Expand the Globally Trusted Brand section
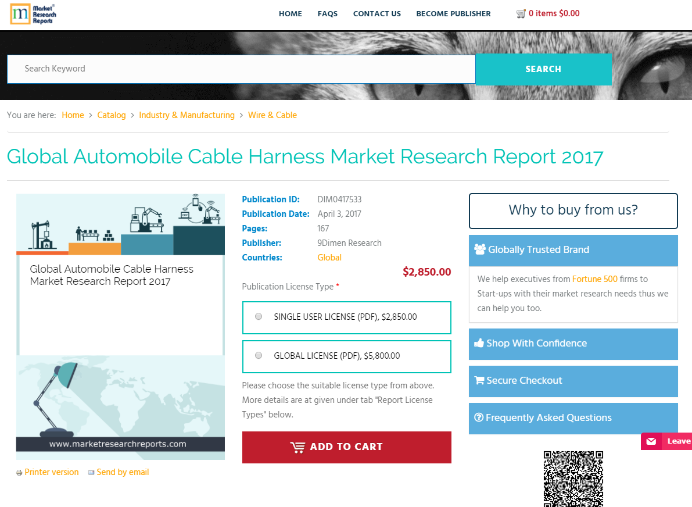 click(x=573, y=250)
